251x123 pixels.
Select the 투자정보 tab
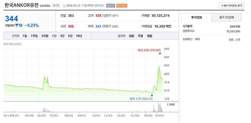pos(197,18)
